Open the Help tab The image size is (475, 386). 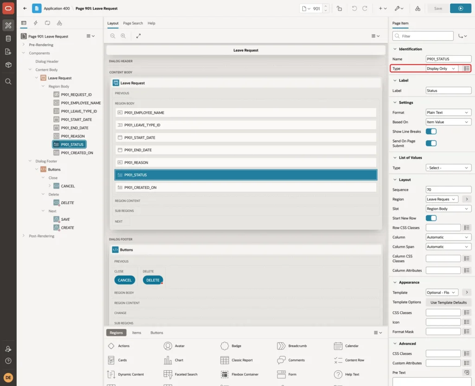[x=151, y=23]
